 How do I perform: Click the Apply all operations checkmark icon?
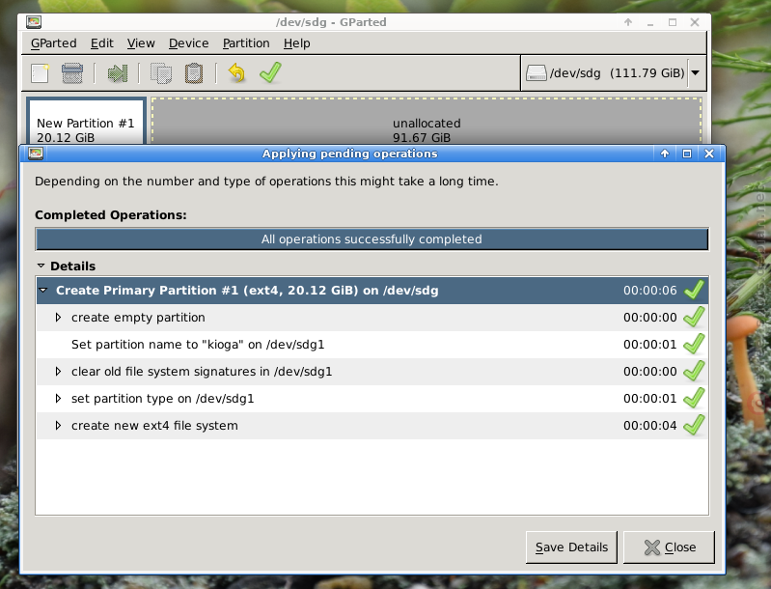click(270, 72)
